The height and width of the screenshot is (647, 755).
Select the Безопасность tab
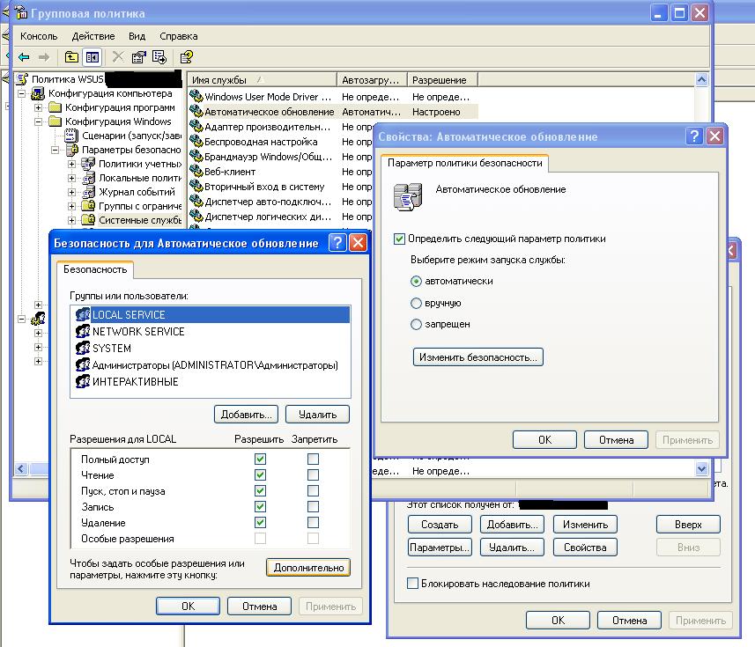click(x=95, y=269)
